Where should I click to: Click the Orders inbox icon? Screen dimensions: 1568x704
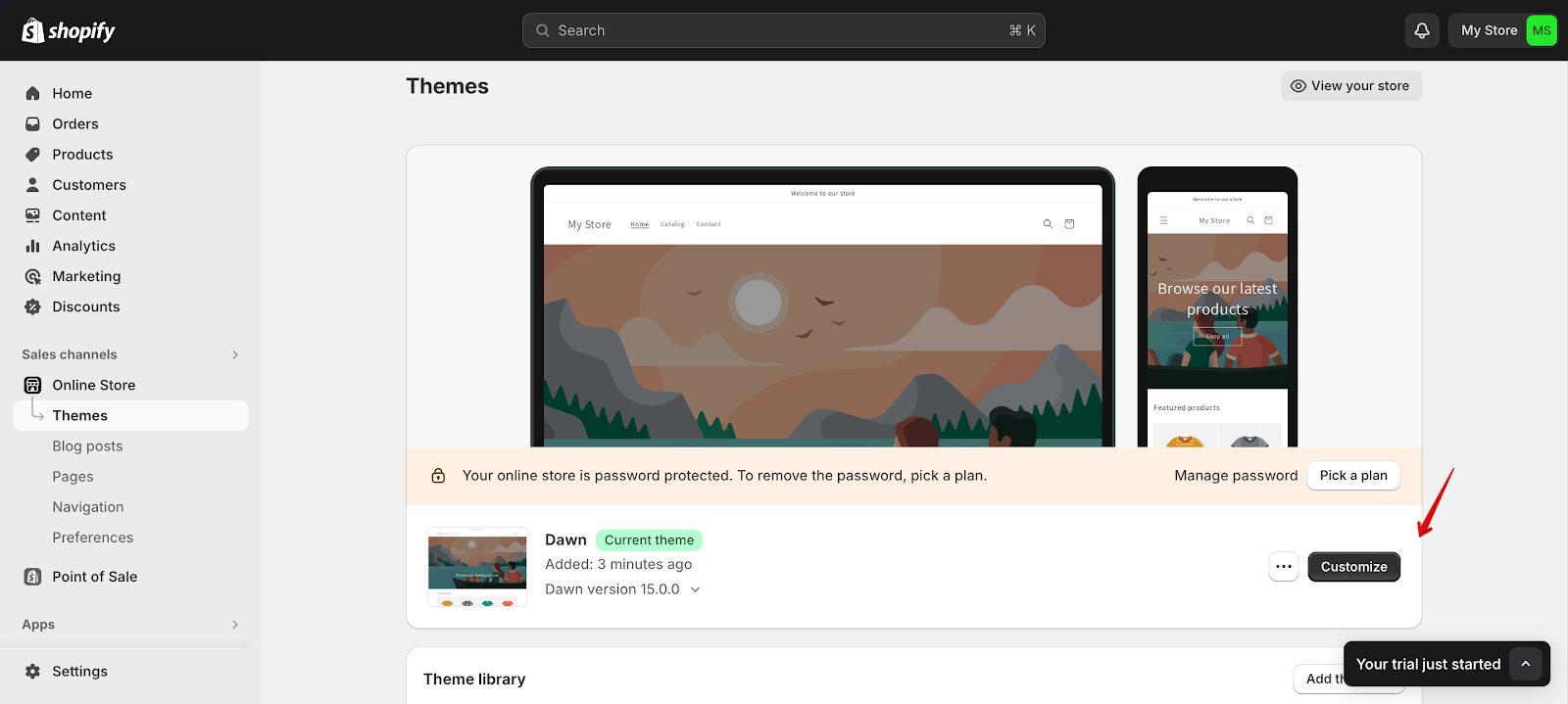[x=32, y=123]
